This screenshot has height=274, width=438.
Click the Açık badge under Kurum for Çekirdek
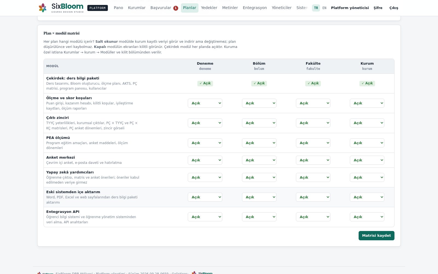click(367, 83)
